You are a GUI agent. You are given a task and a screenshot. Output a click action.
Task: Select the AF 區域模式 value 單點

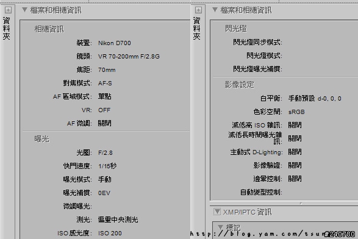[104, 96]
